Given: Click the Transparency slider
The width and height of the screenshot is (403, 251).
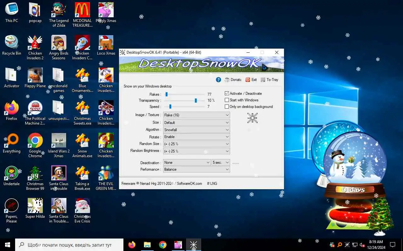Looking at the screenshot, I should point(185,100).
